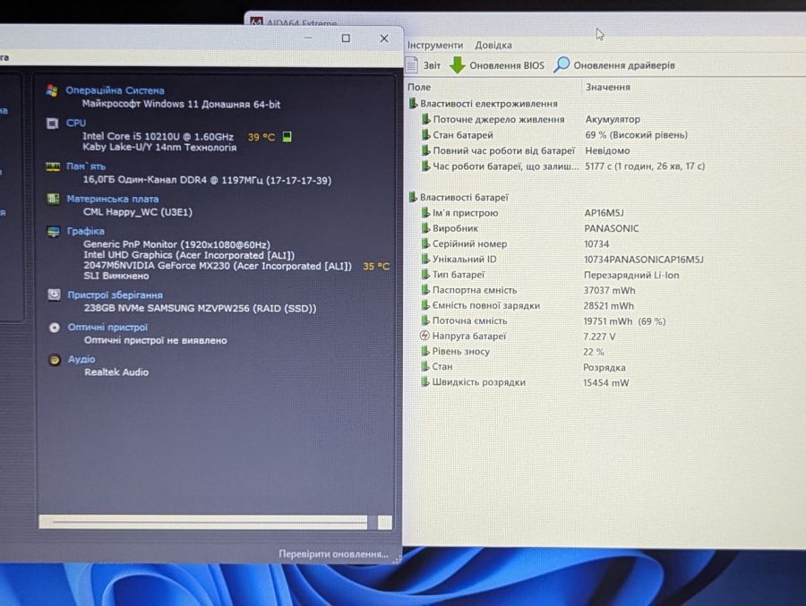Screen dimensions: 806x606
Task: Open Материнська плата section link
Action: point(113,199)
